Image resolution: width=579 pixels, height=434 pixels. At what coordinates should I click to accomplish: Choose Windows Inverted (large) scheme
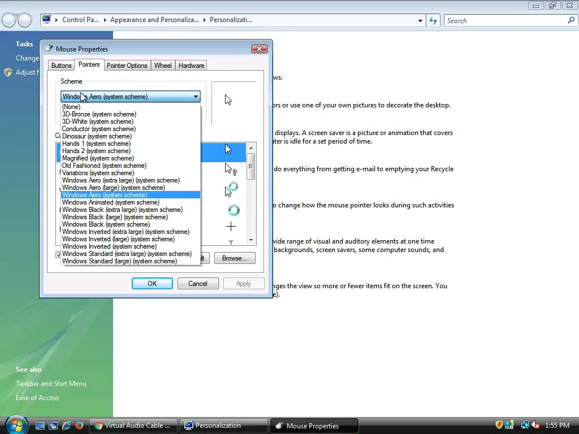(x=131, y=239)
